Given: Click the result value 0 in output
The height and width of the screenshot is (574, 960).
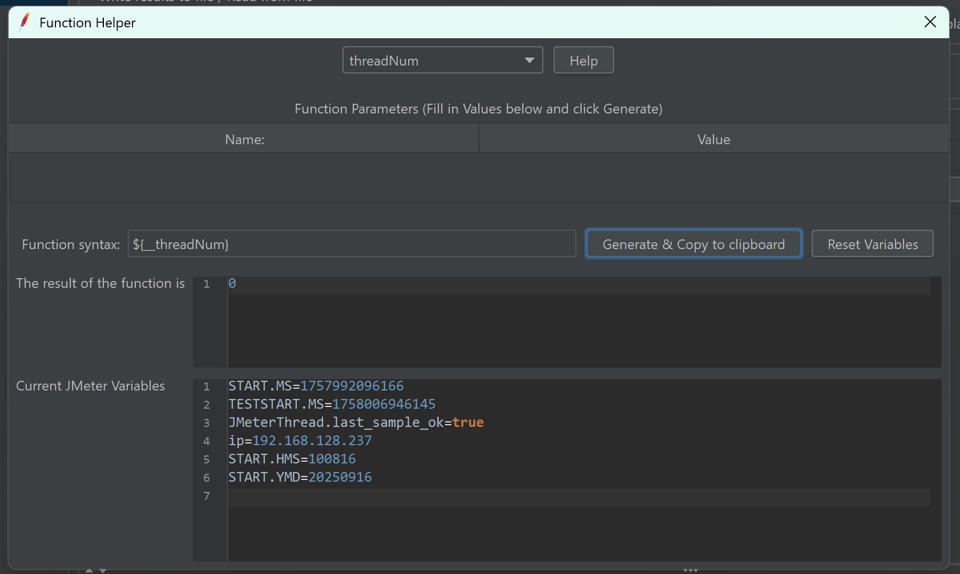Looking at the screenshot, I should 232,283.
